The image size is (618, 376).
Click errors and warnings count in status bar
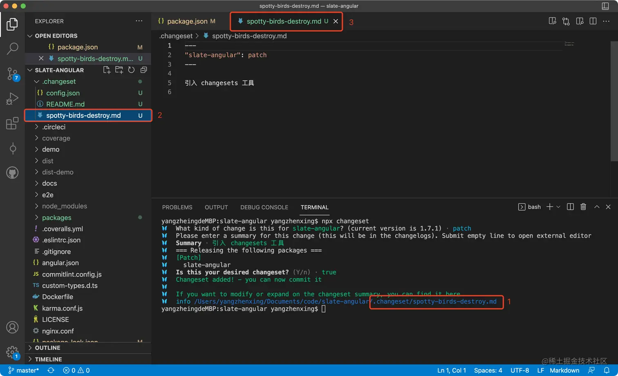point(76,370)
